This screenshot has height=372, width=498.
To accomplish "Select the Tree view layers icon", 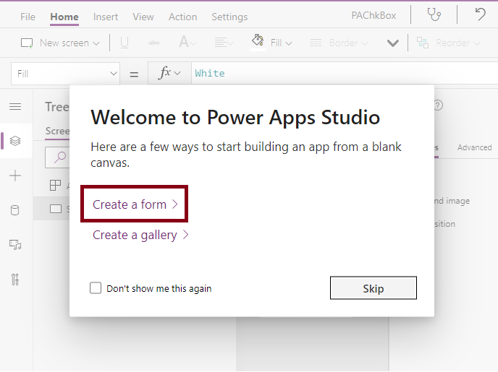I will coord(15,141).
